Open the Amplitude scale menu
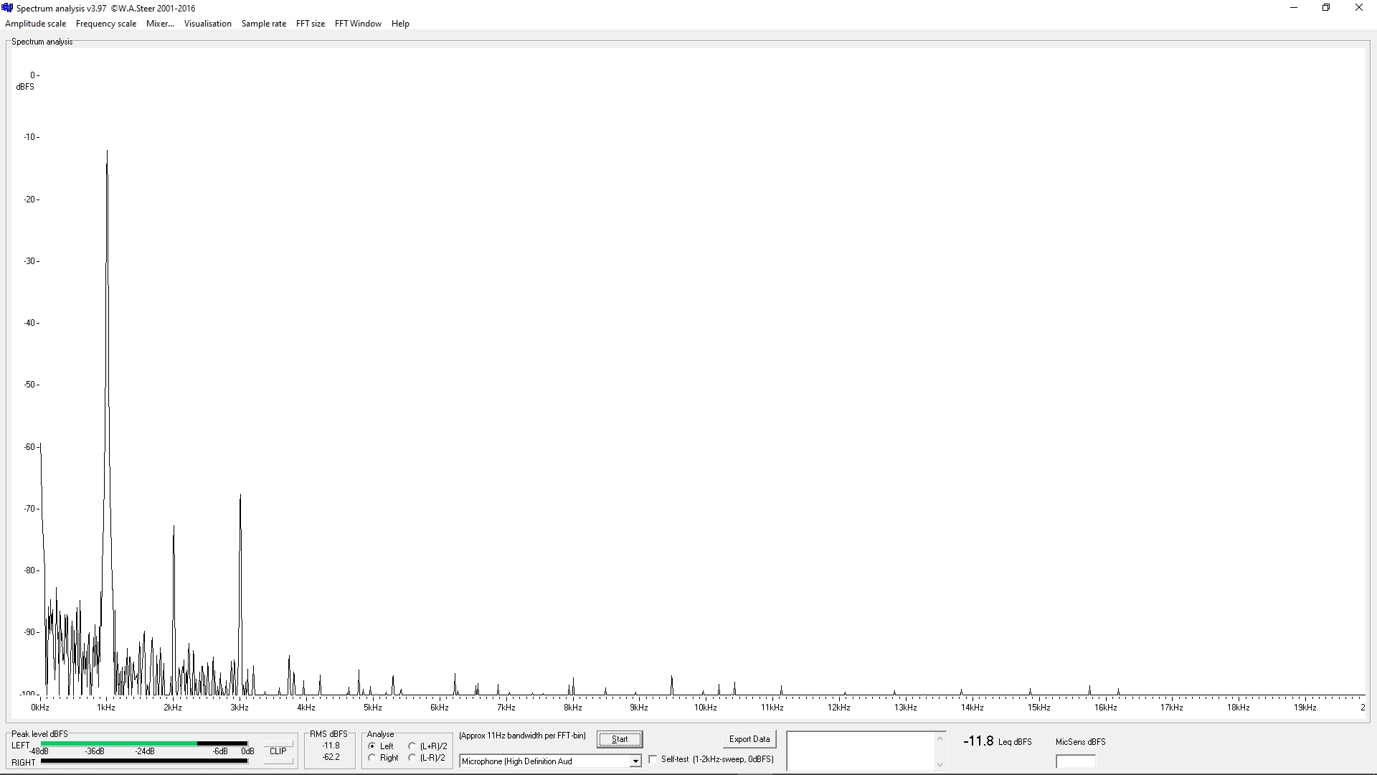Image resolution: width=1377 pixels, height=775 pixels. tap(35, 24)
